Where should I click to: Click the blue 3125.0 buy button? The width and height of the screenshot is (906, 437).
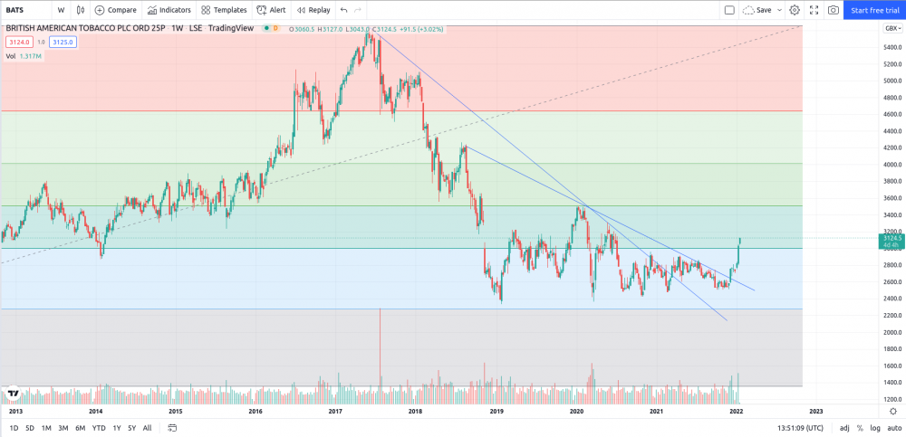pyautogui.click(x=63, y=42)
